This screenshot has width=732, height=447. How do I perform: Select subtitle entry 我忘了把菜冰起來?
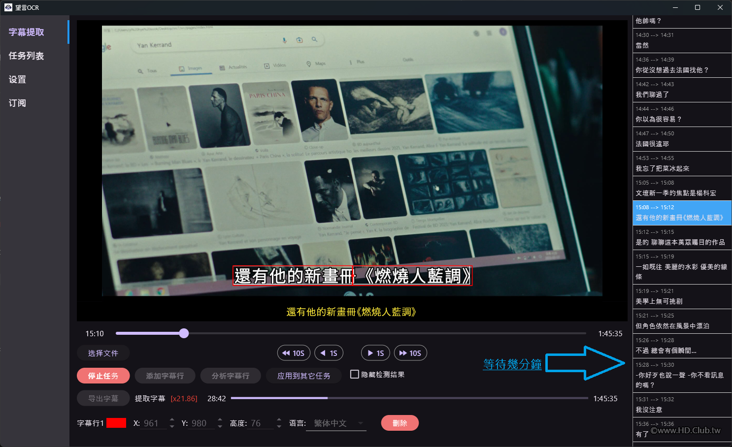(682, 163)
